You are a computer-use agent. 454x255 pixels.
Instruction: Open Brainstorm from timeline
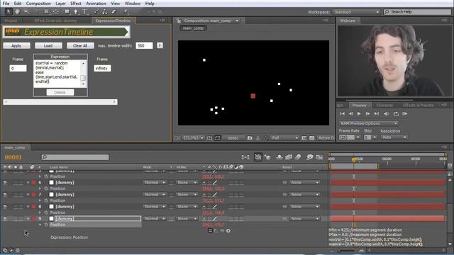point(309,157)
